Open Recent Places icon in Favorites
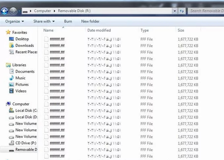The width and height of the screenshot is (224, 160). (x=12, y=52)
